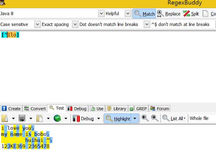The height and width of the screenshot is (154, 216).
Task: Expand the Dot doesn't match line breaks dropdown
Action: tap(147, 24)
